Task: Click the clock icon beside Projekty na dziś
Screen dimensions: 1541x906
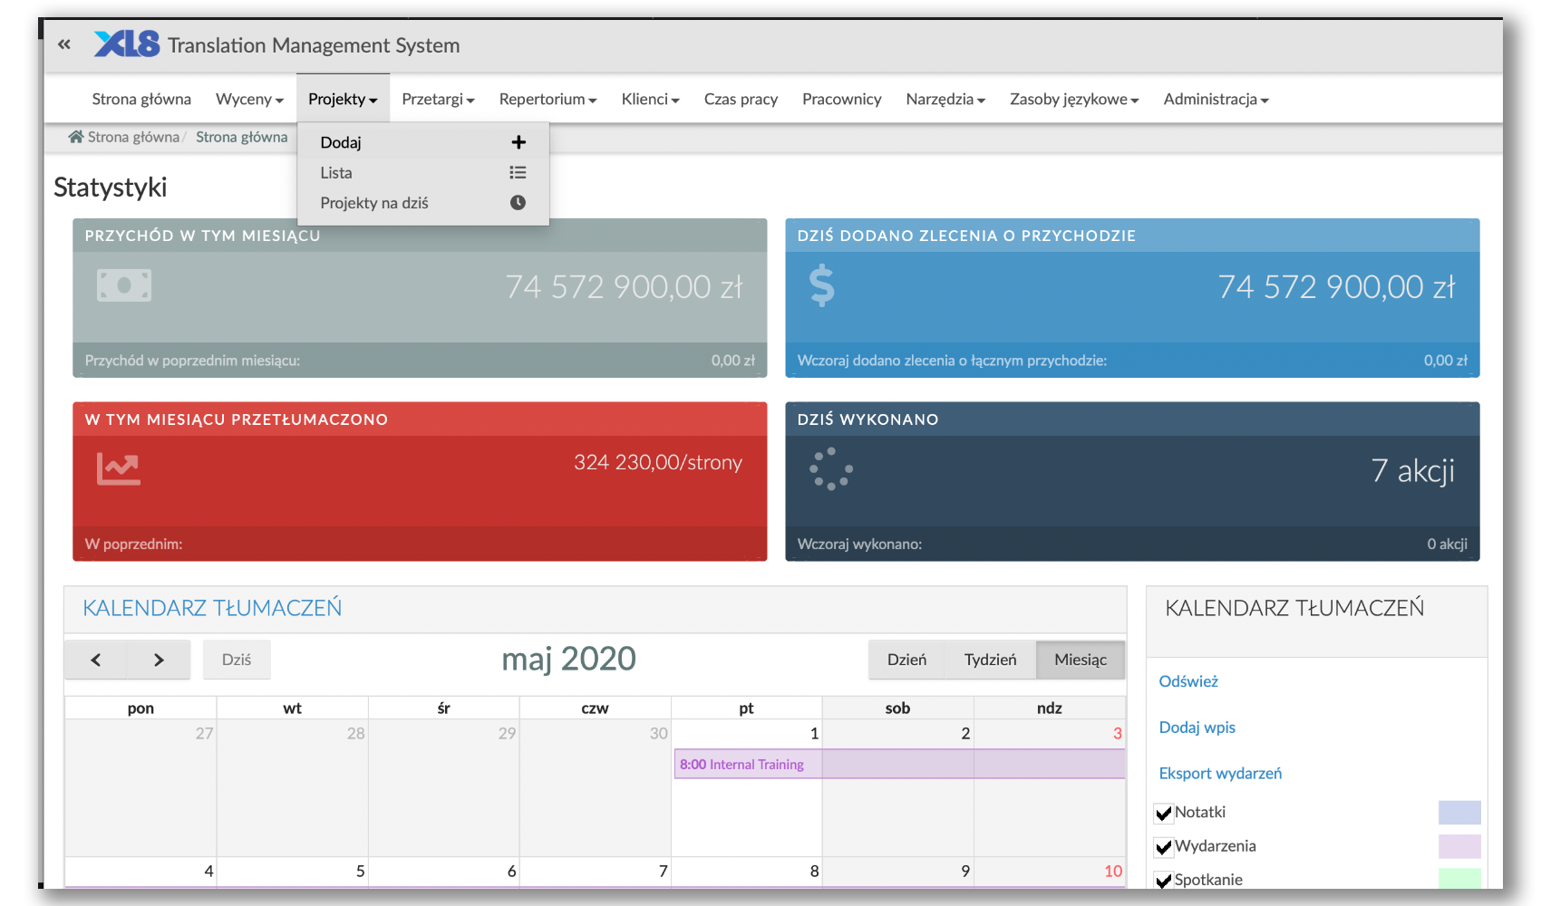Action: point(518,203)
